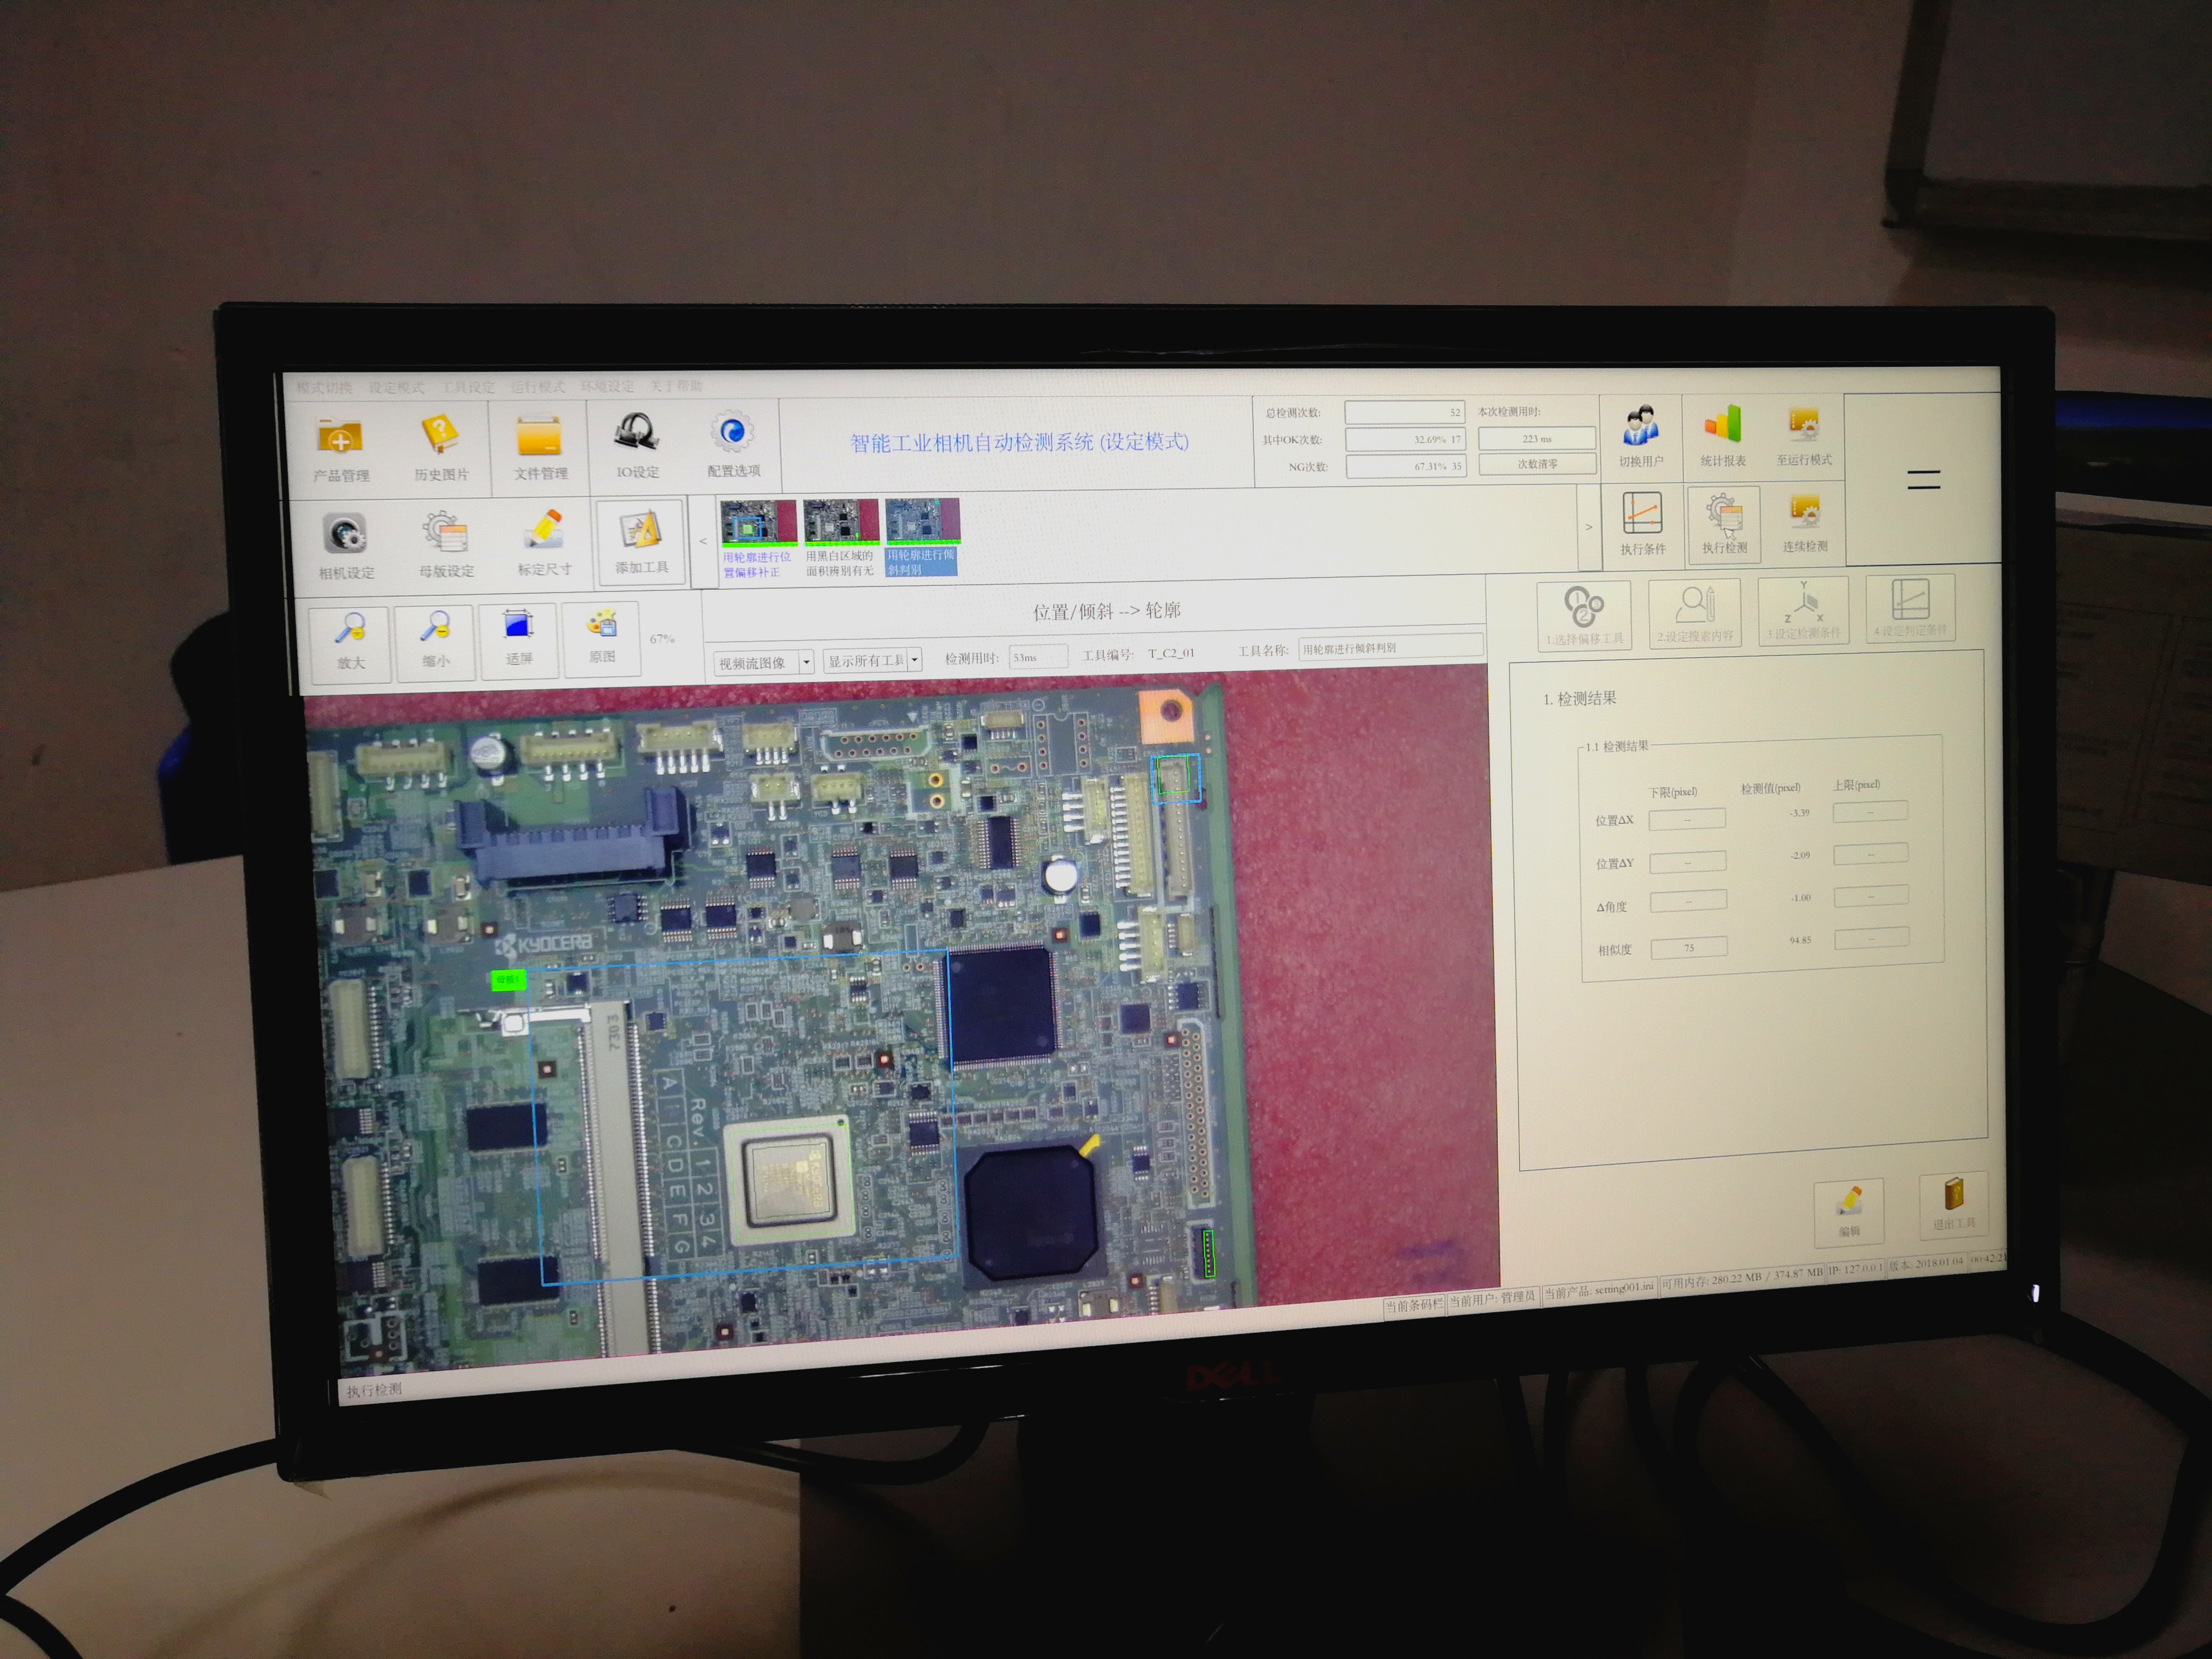Click 相似度 lower limit field 75
Viewport: 2212px width, 1659px height.
(1689, 947)
